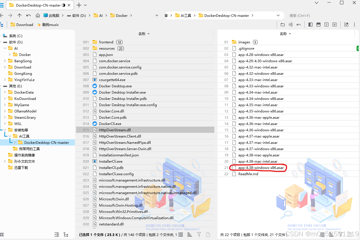This screenshot has width=360, height=240.
Task: Open the hamburger main menu icon
Action: (1, 5)
